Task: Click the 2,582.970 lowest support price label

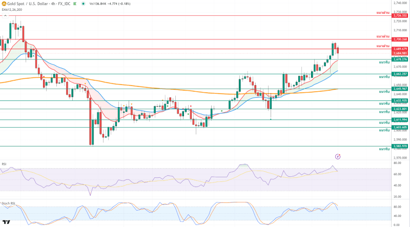Action: click(x=400, y=146)
